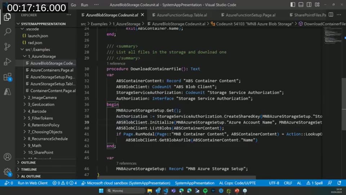Open editor More Actions ellipsis
The width and height of the screenshot is (346, 195).
339,15
